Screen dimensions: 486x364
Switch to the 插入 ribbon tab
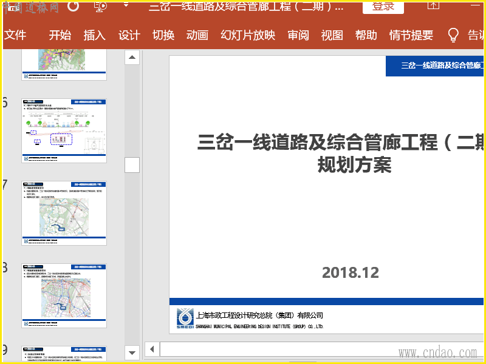(x=95, y=35)
